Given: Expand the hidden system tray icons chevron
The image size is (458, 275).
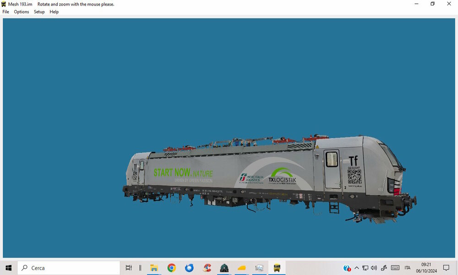Looking at the screenshot, I should pyautogui.click(x=357, y=268).
